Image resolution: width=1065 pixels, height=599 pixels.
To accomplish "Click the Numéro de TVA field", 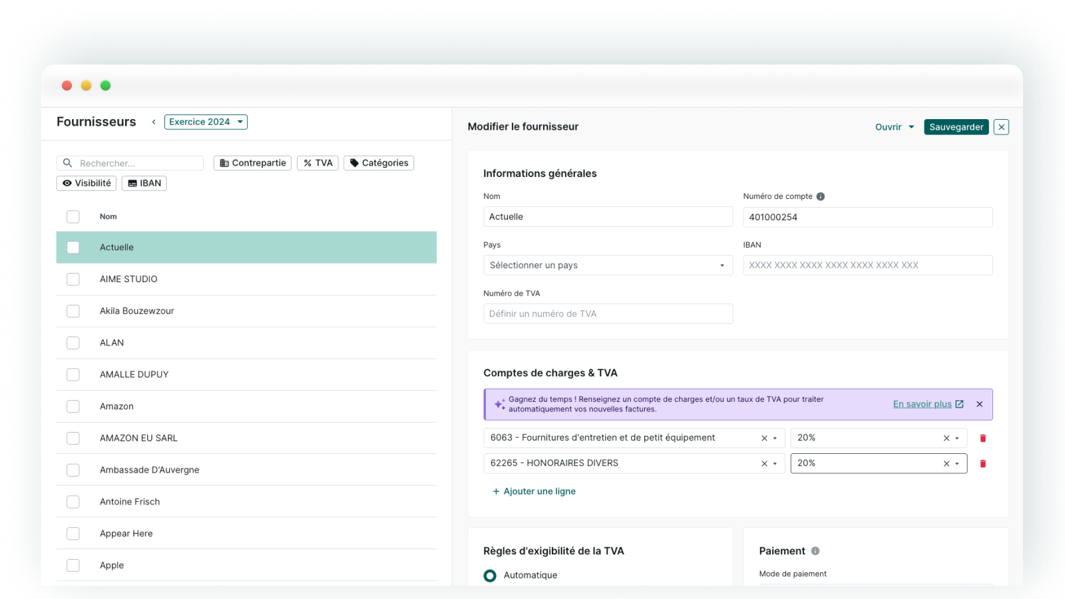I will pyautogui.click(x=608, y=313).
